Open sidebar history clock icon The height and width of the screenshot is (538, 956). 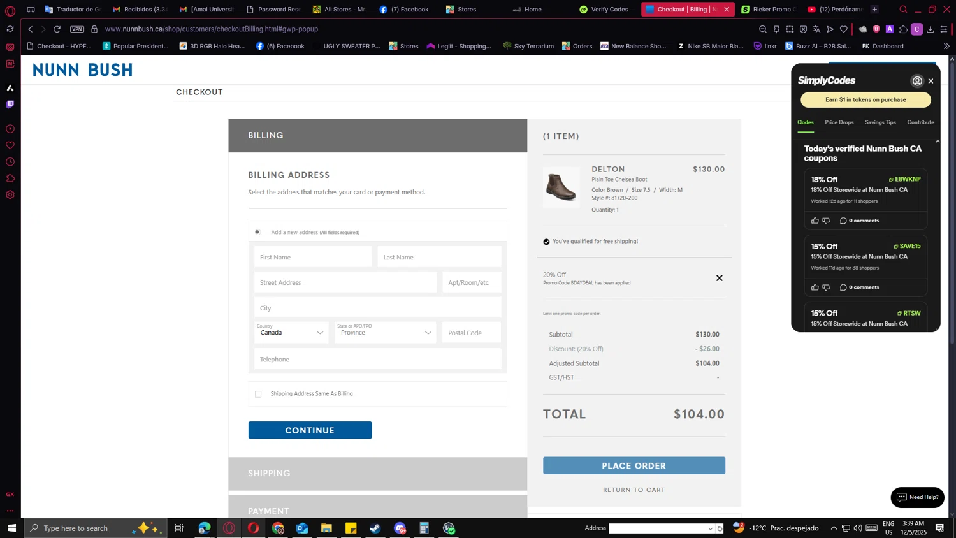(x=10, y=162)
